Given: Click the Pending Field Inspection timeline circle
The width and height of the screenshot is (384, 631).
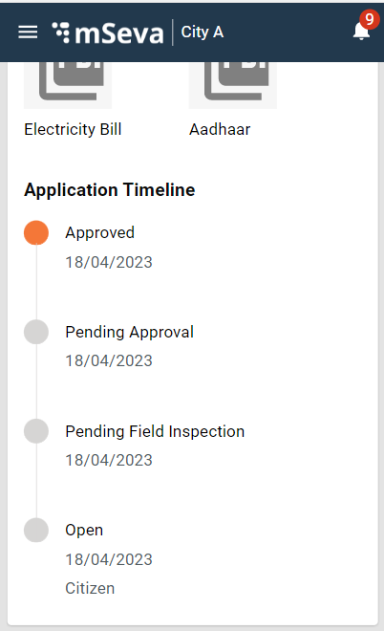Looking at the screenshot, I should click(x=36, y=431).
